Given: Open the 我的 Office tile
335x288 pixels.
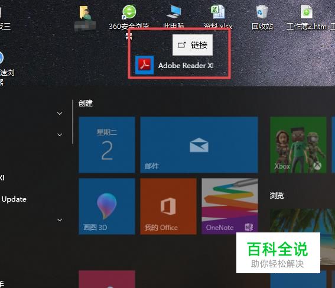Looking at the screenshot, I should 168,206.
